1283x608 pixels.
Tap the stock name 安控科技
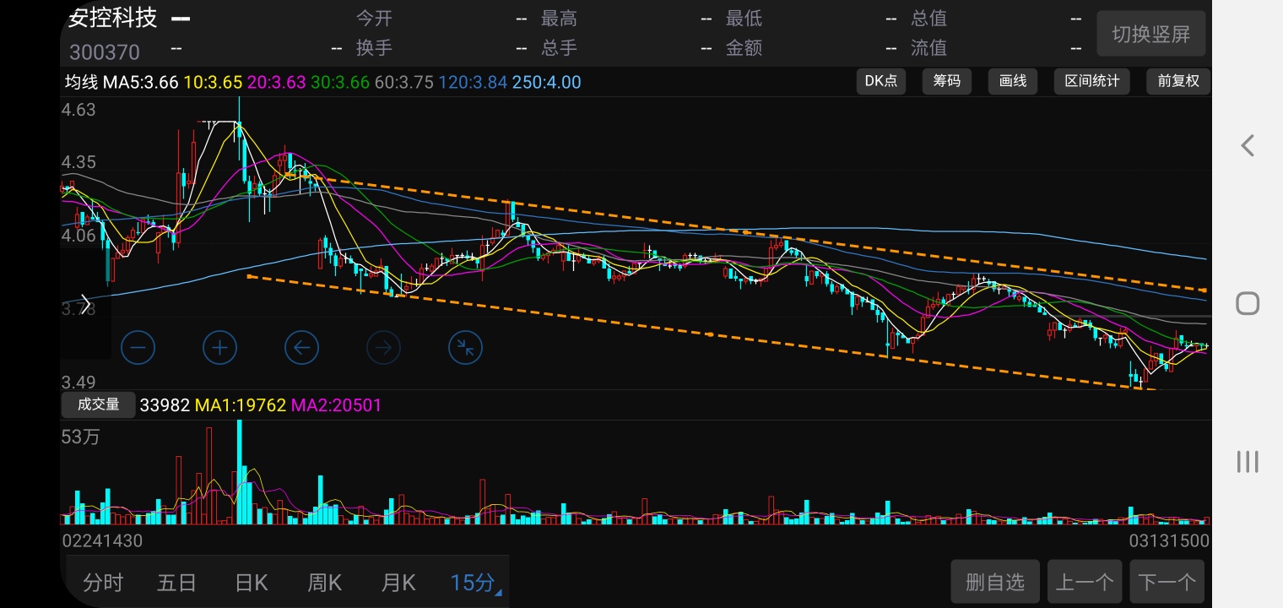(112, 19)
